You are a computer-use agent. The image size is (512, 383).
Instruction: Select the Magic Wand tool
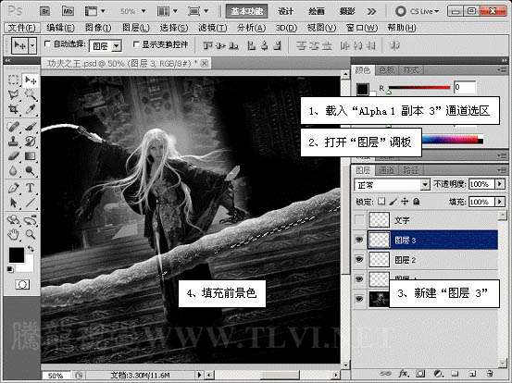[31, 94]
